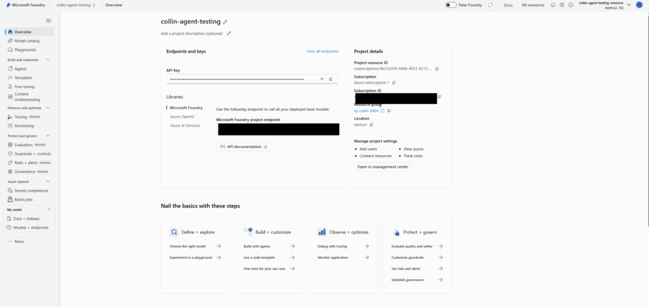
Task: Copy the Project resource ID
Action: click(437, 68)
